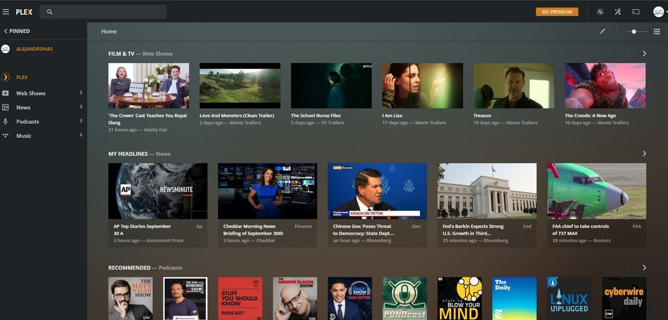Open the hamburger menu next to Plex logo
This screenshot has width=668, height=320.
[x=6, y=12]
